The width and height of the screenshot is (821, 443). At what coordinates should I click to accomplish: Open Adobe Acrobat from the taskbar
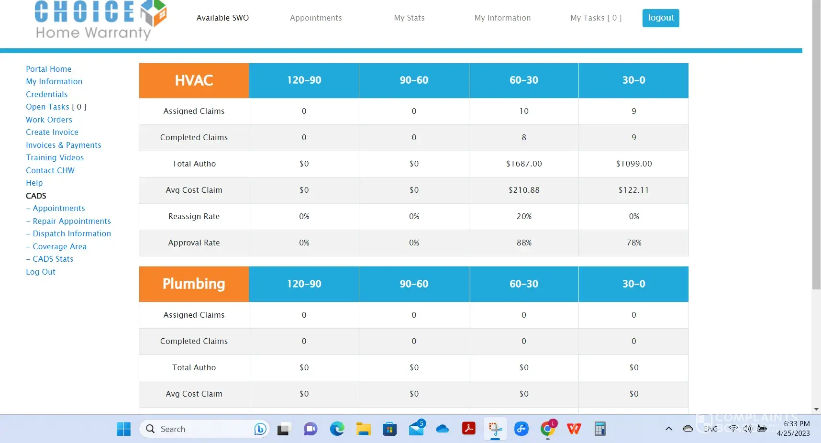point(468,429)
